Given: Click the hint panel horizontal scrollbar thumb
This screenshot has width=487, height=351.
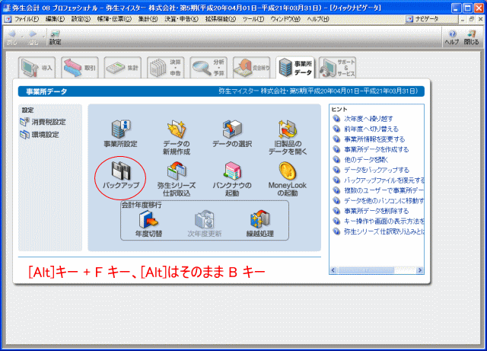Looking at the screenshot, I should 365,270.
